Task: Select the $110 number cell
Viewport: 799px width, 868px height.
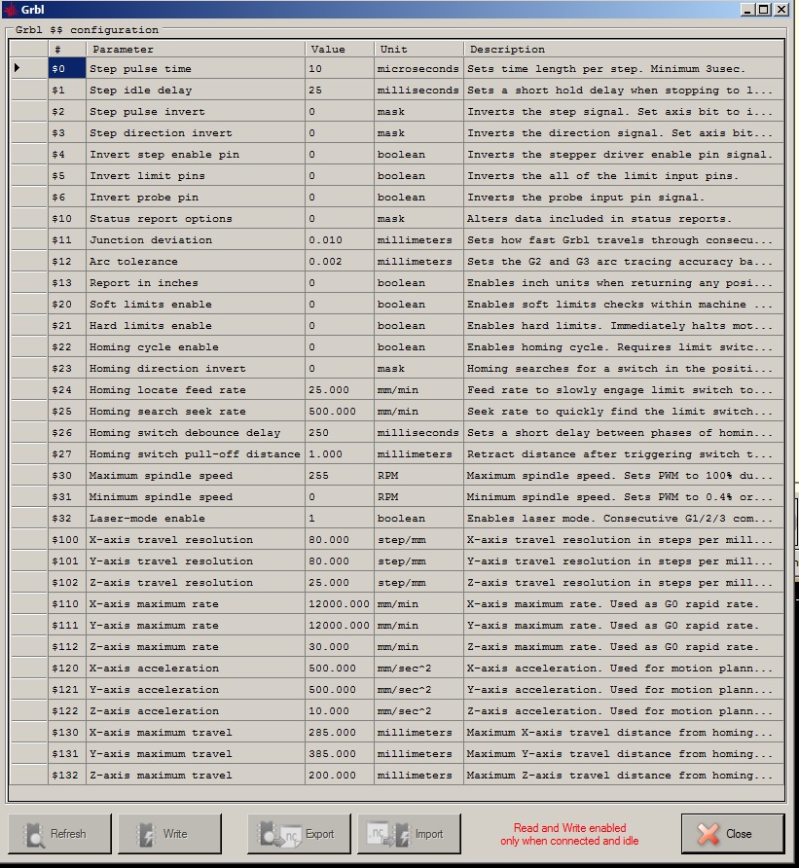Action: (67, 603)
